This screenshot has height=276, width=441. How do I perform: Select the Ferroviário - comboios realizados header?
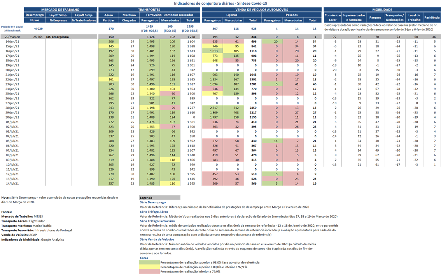click(x=170, y=15)
